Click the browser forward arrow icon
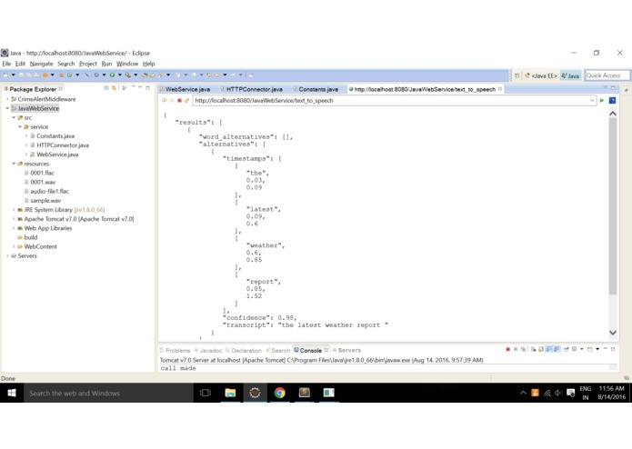Screen dimensions: 632x449 [172, 101]
